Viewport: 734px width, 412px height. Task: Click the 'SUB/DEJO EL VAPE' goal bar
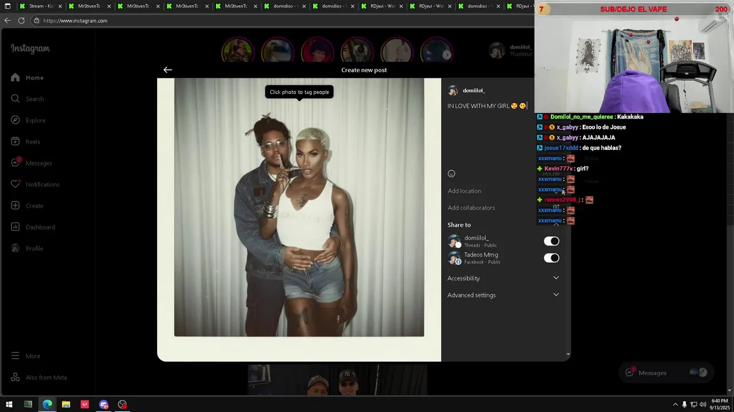tap(634, 9)
